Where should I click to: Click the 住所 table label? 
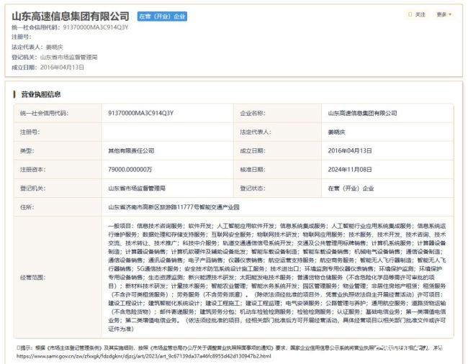tap(27, 207)
